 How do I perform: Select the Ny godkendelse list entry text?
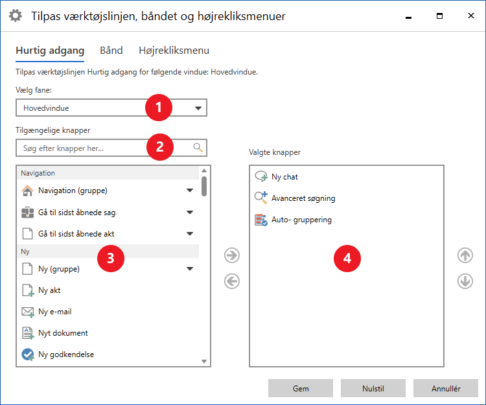pyautogui.click(x=66, y=354)
